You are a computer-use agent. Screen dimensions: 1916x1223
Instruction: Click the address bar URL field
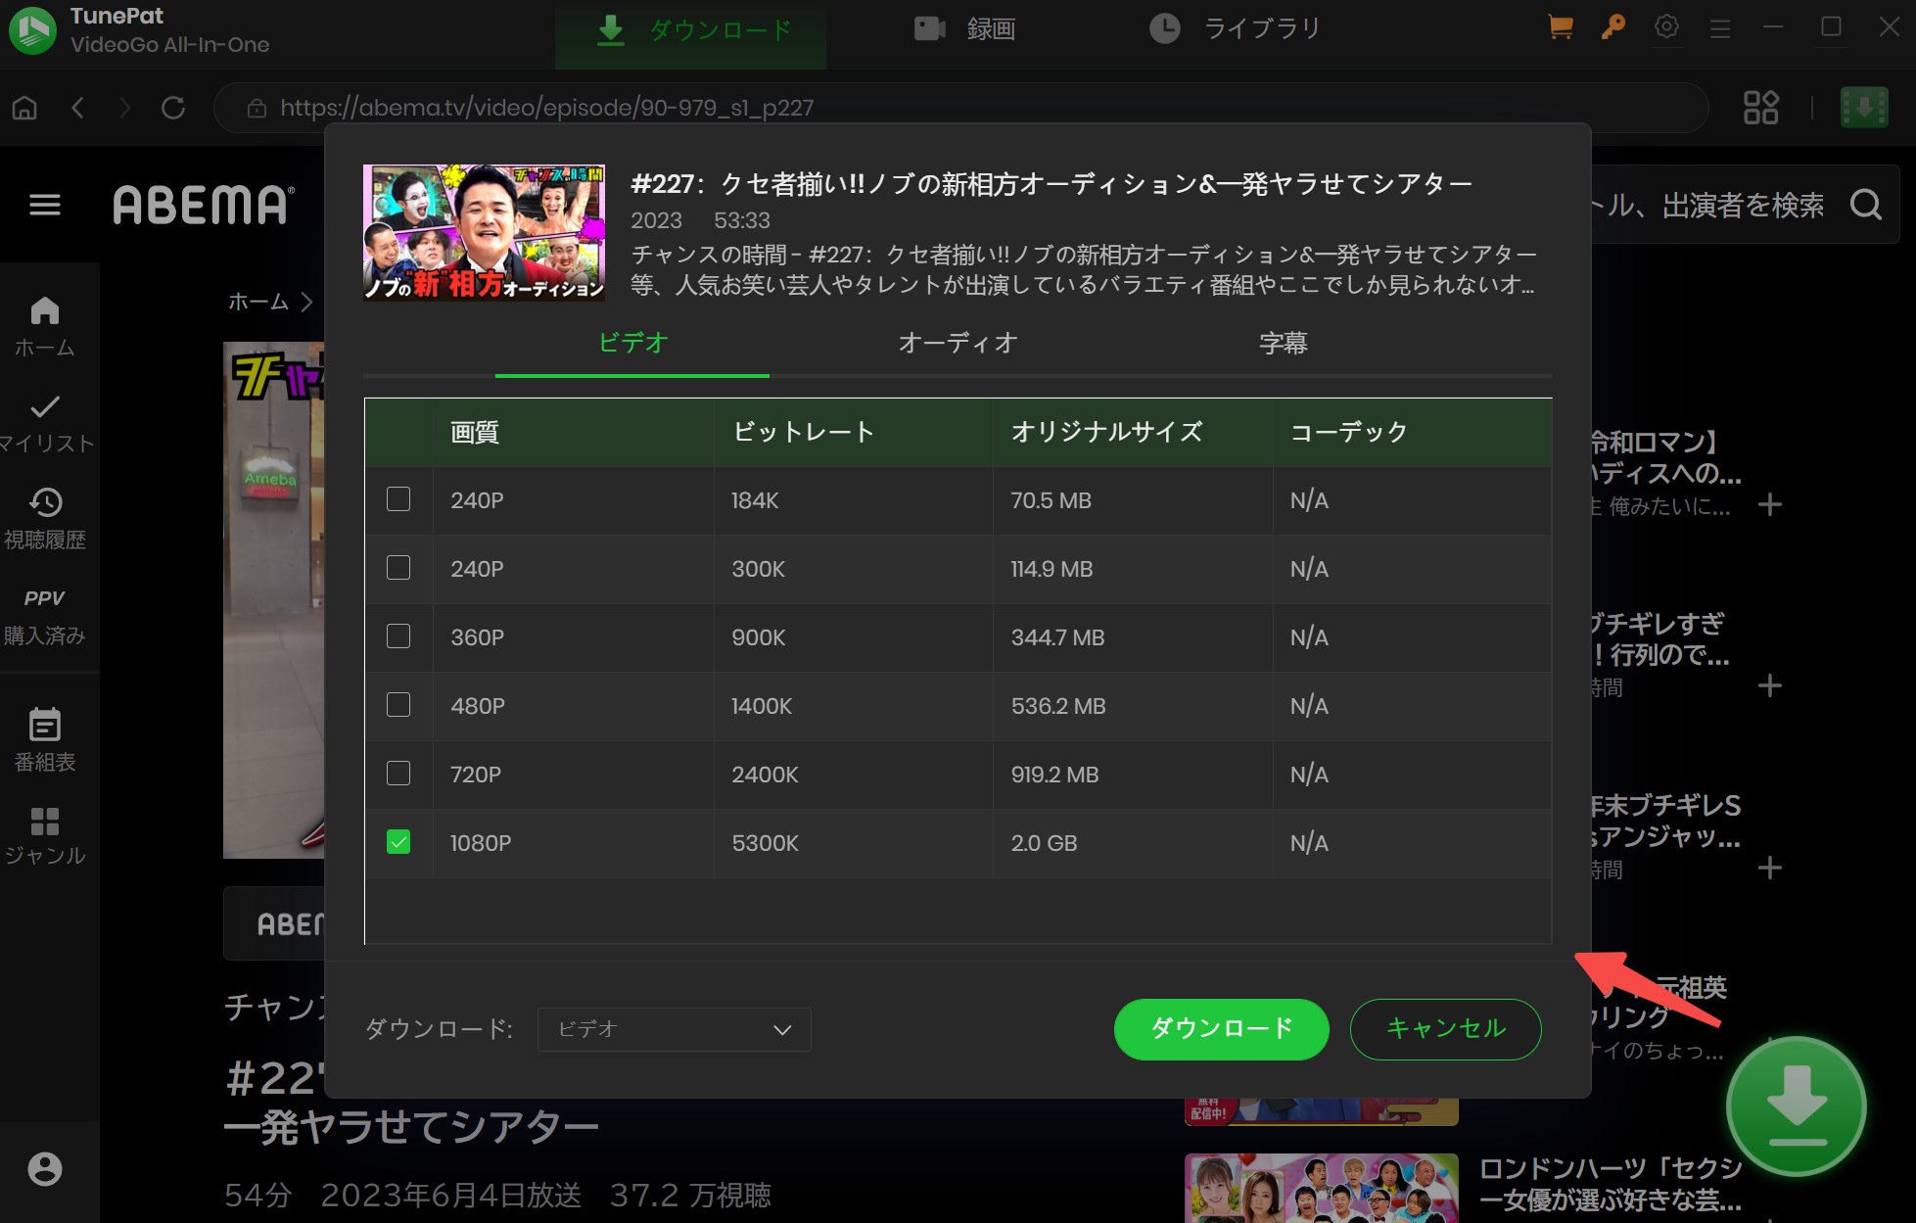[x=960, y=108]
